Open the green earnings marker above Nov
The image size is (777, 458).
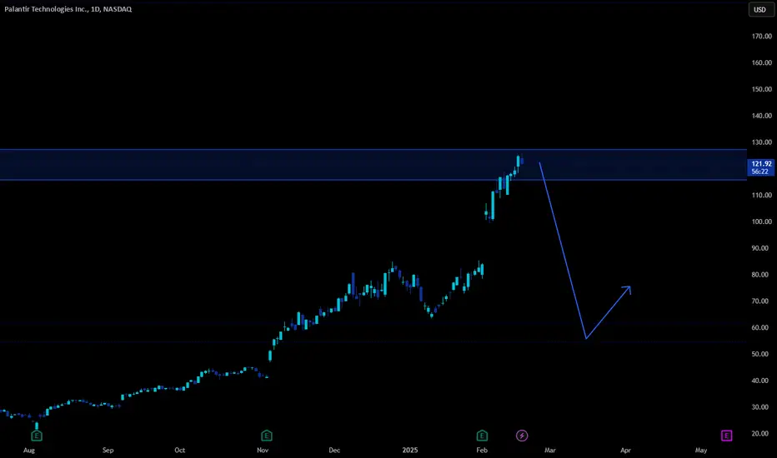267,436
